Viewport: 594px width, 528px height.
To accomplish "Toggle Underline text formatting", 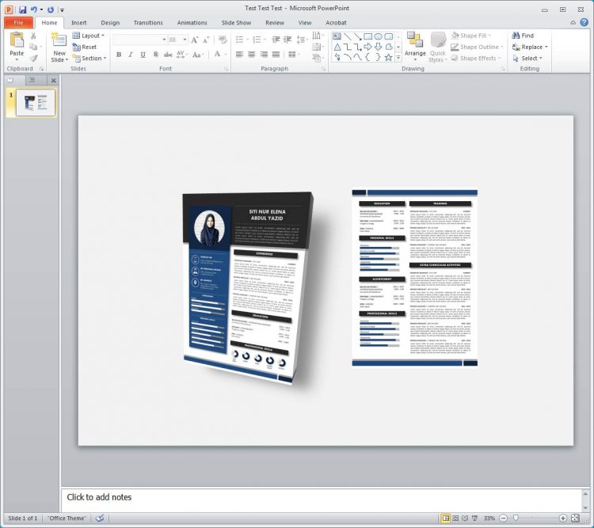I will pos(142,55).
